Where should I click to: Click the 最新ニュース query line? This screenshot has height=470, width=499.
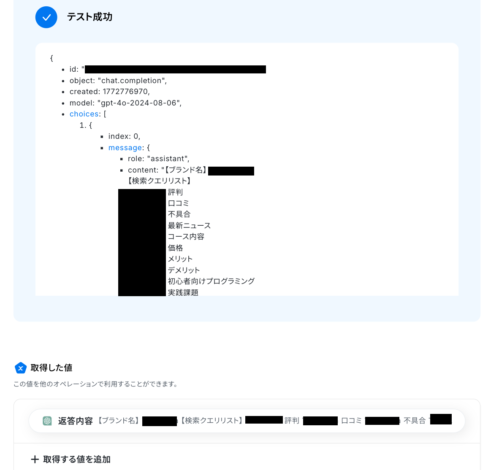click(x=190, y=225)
